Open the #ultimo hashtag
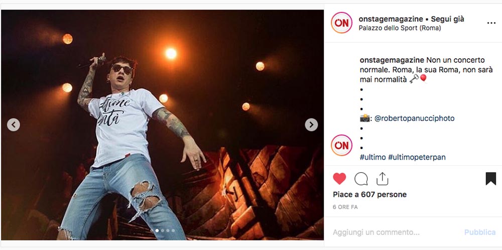 point(372,157)
